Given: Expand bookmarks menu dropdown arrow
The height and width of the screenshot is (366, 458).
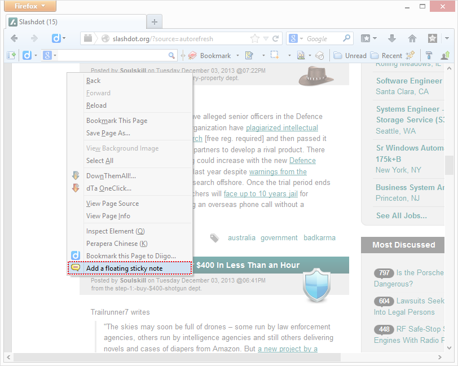Looking at the screenshot, I should [x=375, y=38].
